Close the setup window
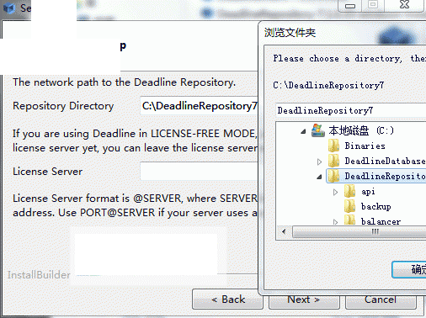Image resolution: width=426 pixels, height=318 pixels. [404, 5]
